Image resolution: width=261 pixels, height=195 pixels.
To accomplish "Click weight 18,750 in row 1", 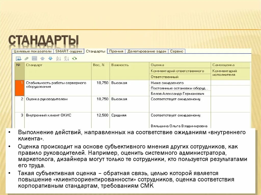I will coord(100,88).
